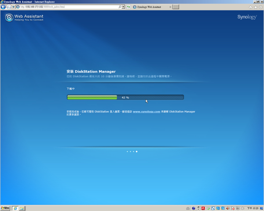264x211 pixels.
Task: Click Internet Explorer taskbar button
Action: 15,208
